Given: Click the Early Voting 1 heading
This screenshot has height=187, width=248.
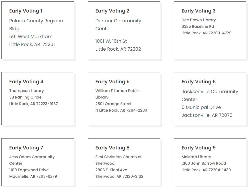Looking at the screenshot, I should 26,11.
